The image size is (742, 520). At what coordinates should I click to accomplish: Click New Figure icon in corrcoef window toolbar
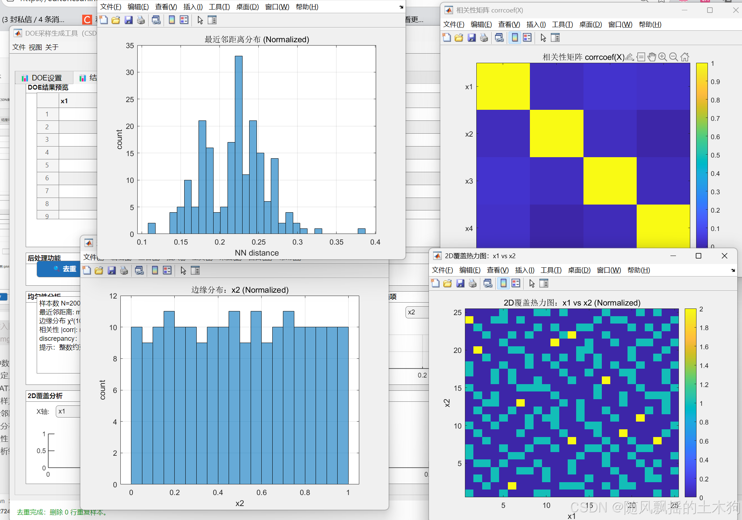[447, 38]
